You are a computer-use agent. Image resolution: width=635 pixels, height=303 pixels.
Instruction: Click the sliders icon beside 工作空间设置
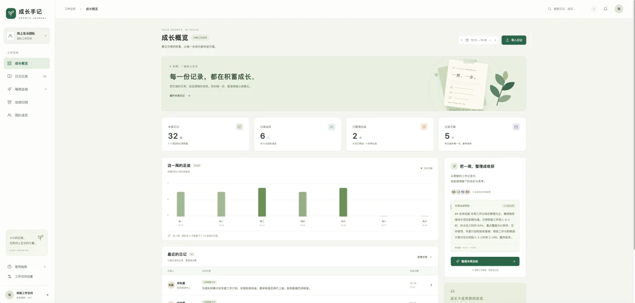9,276
